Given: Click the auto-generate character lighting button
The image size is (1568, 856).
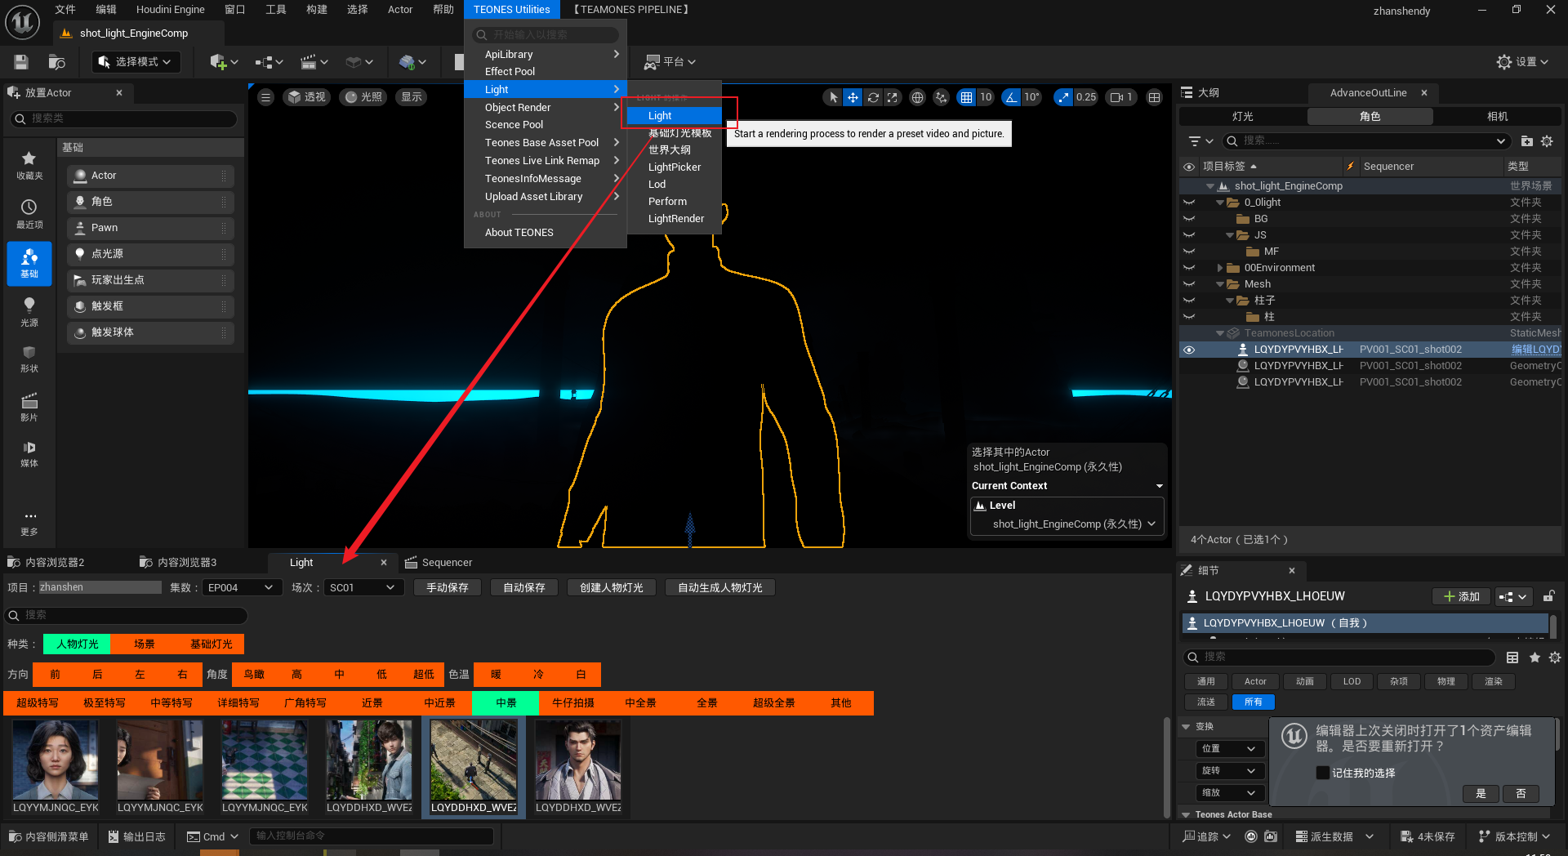Looking at the screenshot, I should 719,587.
